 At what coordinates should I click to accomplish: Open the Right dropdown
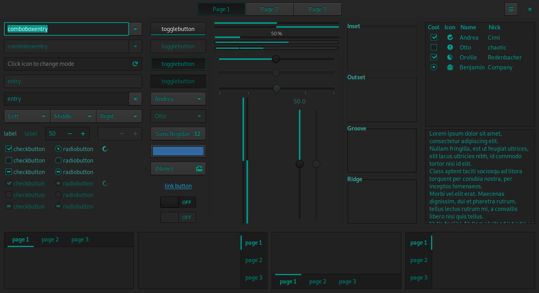(119, 116)
